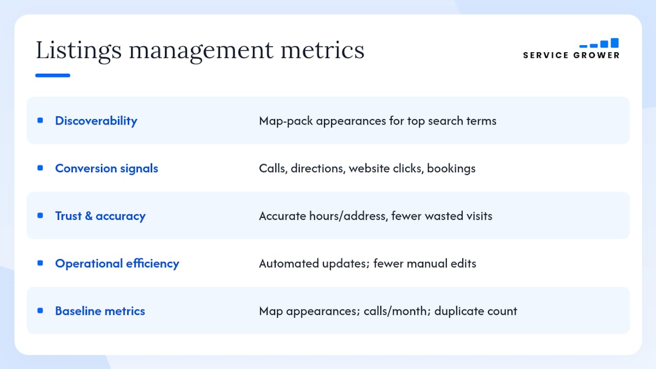Select the 'Discoverability' label
Viewport: 656px width, 369px height.
(96, 121)
